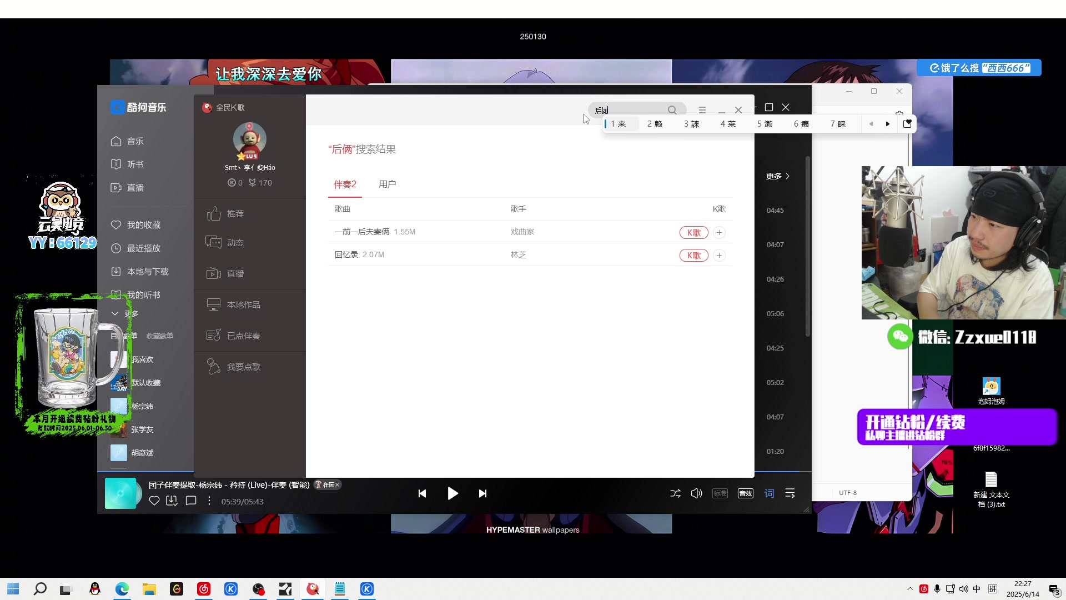Select IME candidate 2 赖
This screenshot has width=1066, height=600.
pos(655,124)
